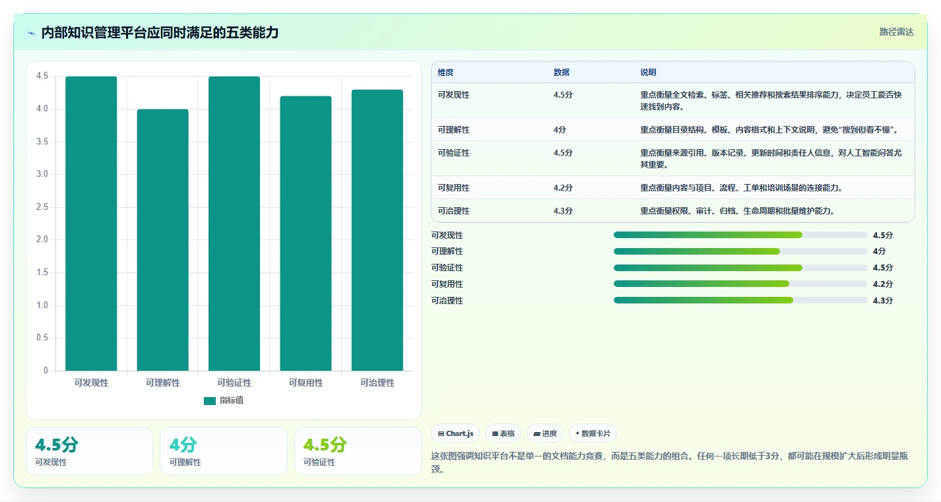
Task: Click the 可理解性 progress bar
Action: pyautogui.click(x=740, y=251)
